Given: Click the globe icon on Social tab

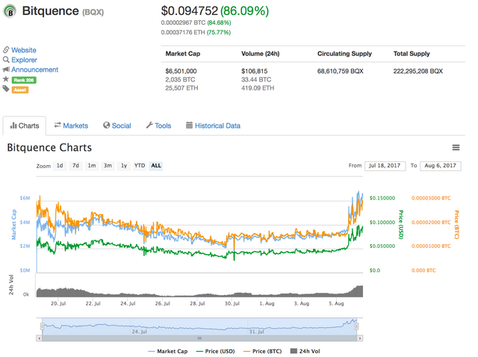Looking at the screenshot, I should (x=106, y=125).
